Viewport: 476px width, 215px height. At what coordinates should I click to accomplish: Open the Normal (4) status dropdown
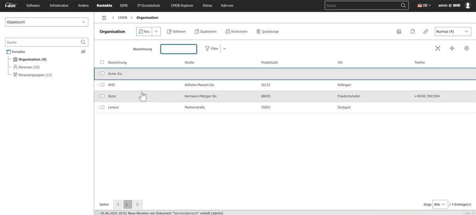pos(453,32)
